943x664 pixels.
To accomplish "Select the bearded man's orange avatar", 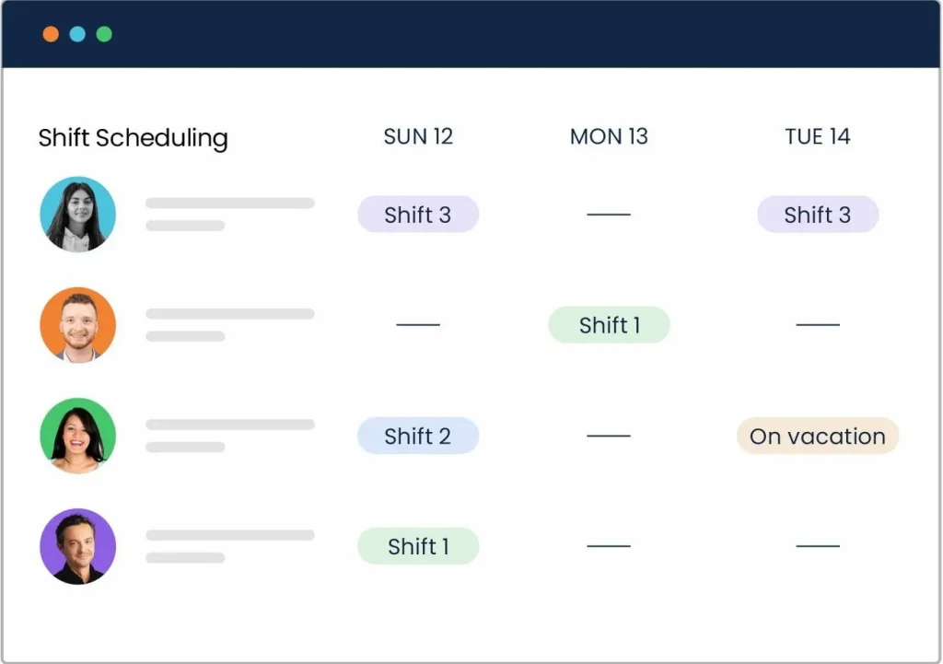I will point(78,325).
